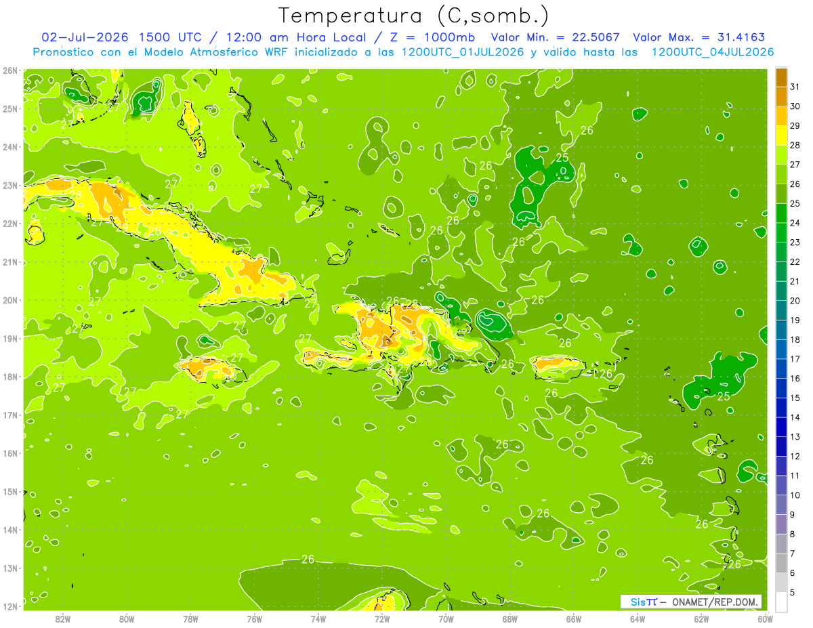Click the "64W" longitude axis label
Image resolution: width=813 pixels, height=628 pixels.
(638, 619)
